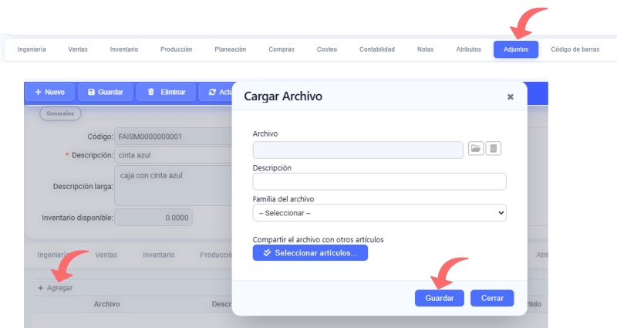Go to the Atributos tab

[468, 49]
